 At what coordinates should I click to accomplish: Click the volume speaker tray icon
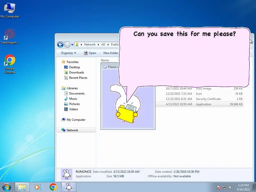[x=230, y=187]
